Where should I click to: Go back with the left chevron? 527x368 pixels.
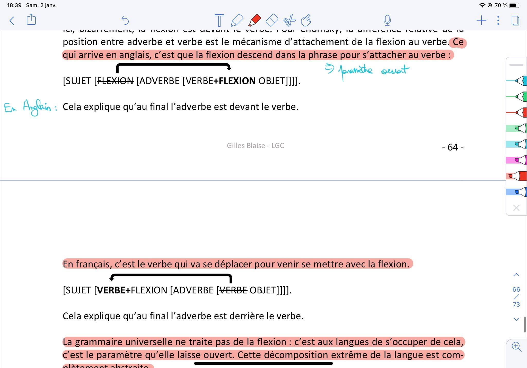click(x=12, y=21)
